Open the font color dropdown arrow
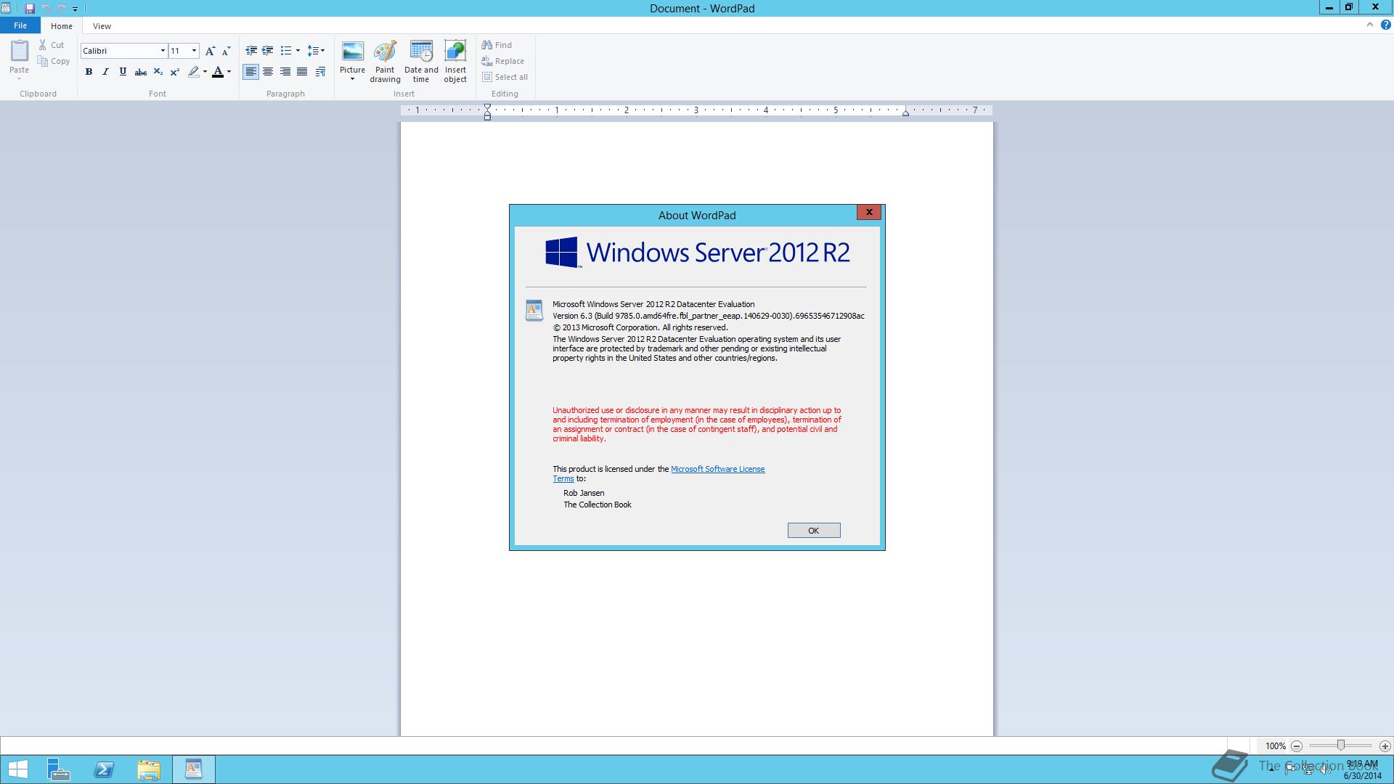Screen dimensions: 1394x784 tap(229, 72)
